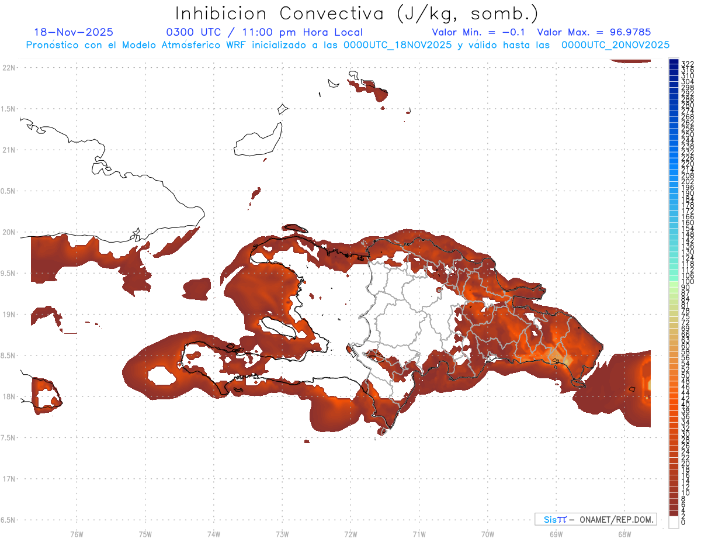Click latitude label '22N'

pos(8,67)
